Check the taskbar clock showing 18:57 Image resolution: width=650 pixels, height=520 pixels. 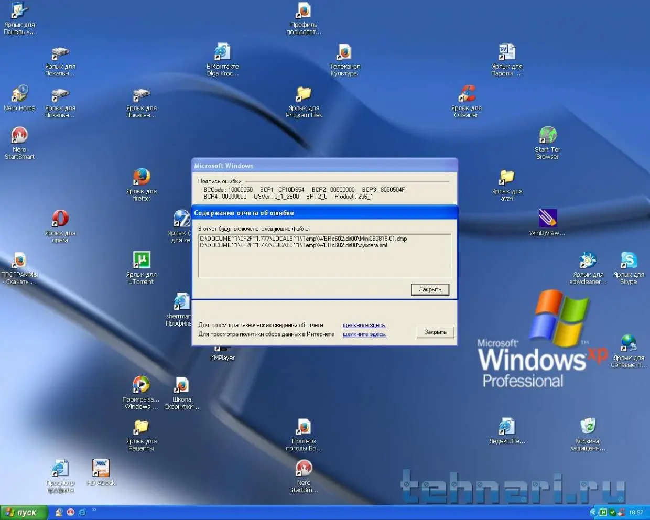point(635,513)
